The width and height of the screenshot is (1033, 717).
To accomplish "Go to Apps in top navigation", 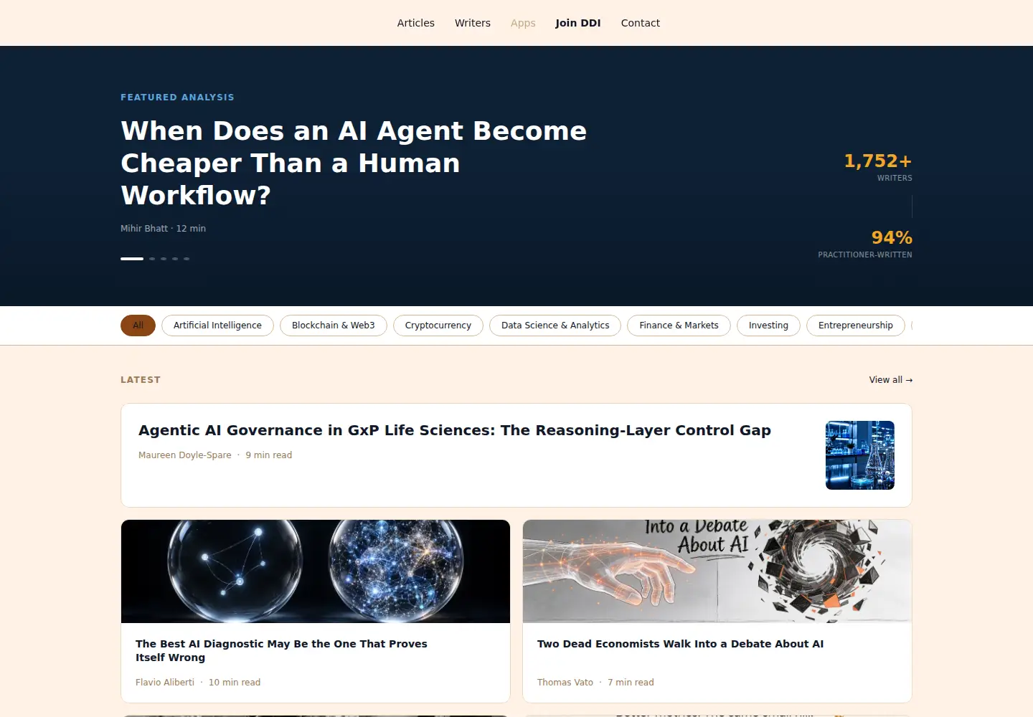I will click(523, 23).
